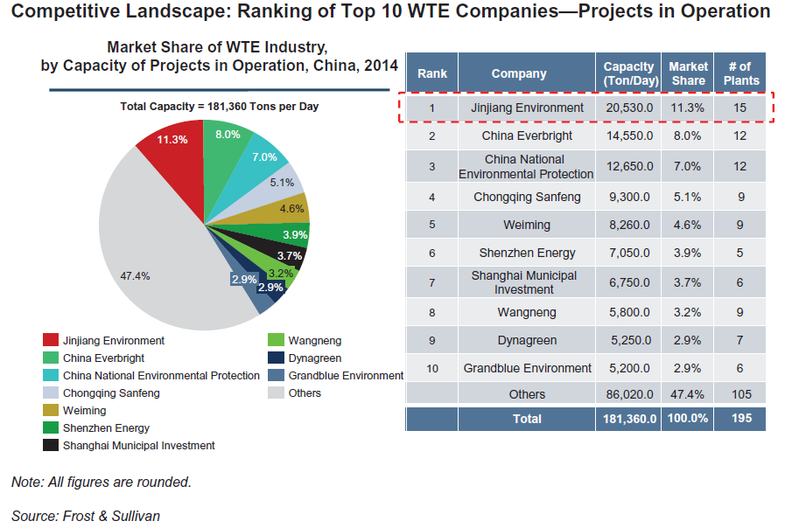Select the 5.1% pie slice label

pyautogui.click(x=282, y=183)
